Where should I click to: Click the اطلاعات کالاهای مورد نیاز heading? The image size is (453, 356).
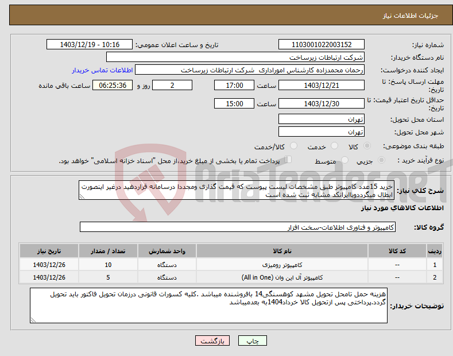coord(402,208)
